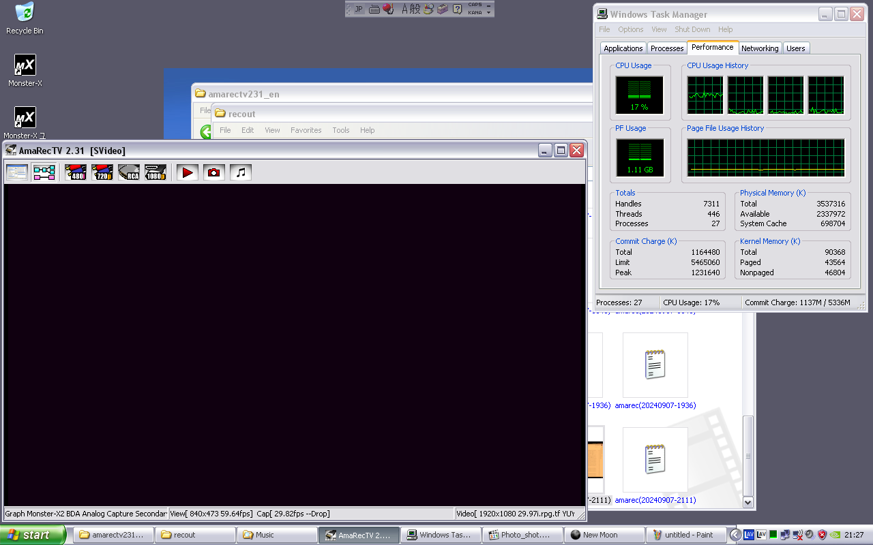
Task: Click the '般' conversion mode IME icon
Action: pos(415,9)
